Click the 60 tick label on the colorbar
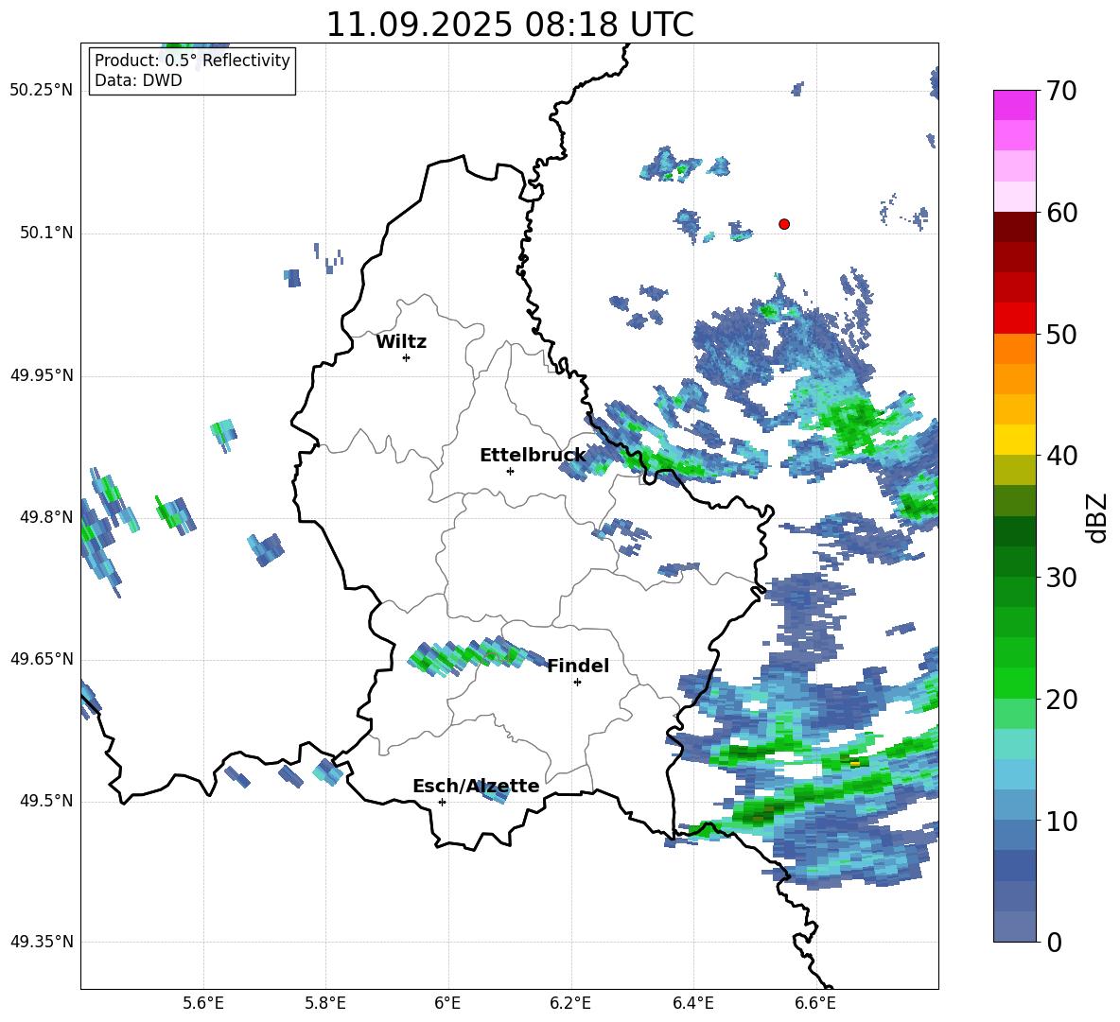This screenshot has height=1022, width=1120. coord(1061,213)
